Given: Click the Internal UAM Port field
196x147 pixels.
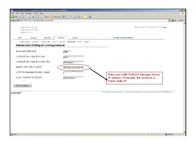Looking at the screenshot, I should coord(67,52).
